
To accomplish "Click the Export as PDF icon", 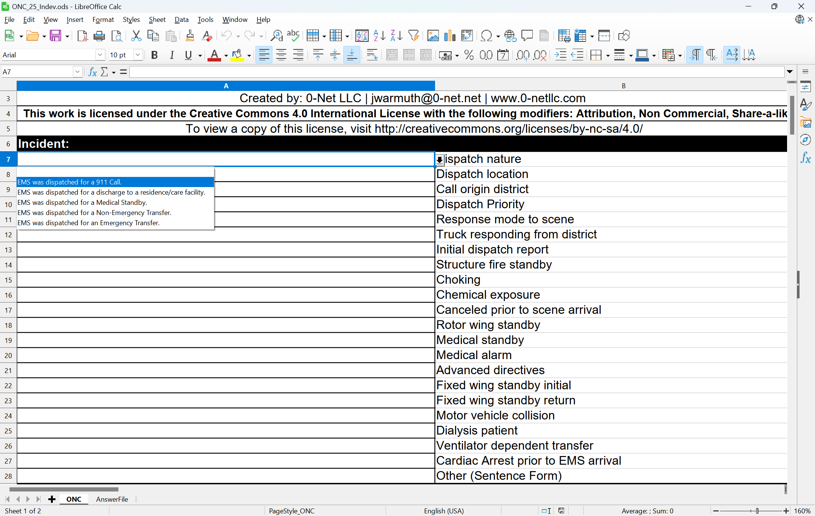I will pos(82,36).
